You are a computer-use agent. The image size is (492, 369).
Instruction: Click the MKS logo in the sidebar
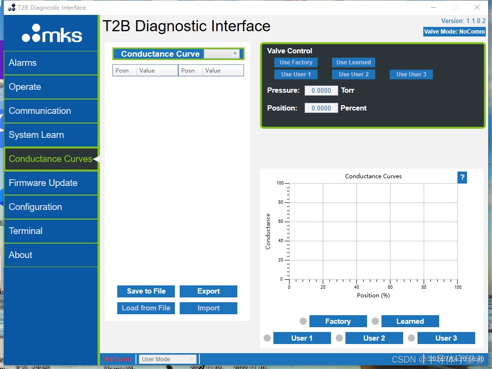[52, 33]
